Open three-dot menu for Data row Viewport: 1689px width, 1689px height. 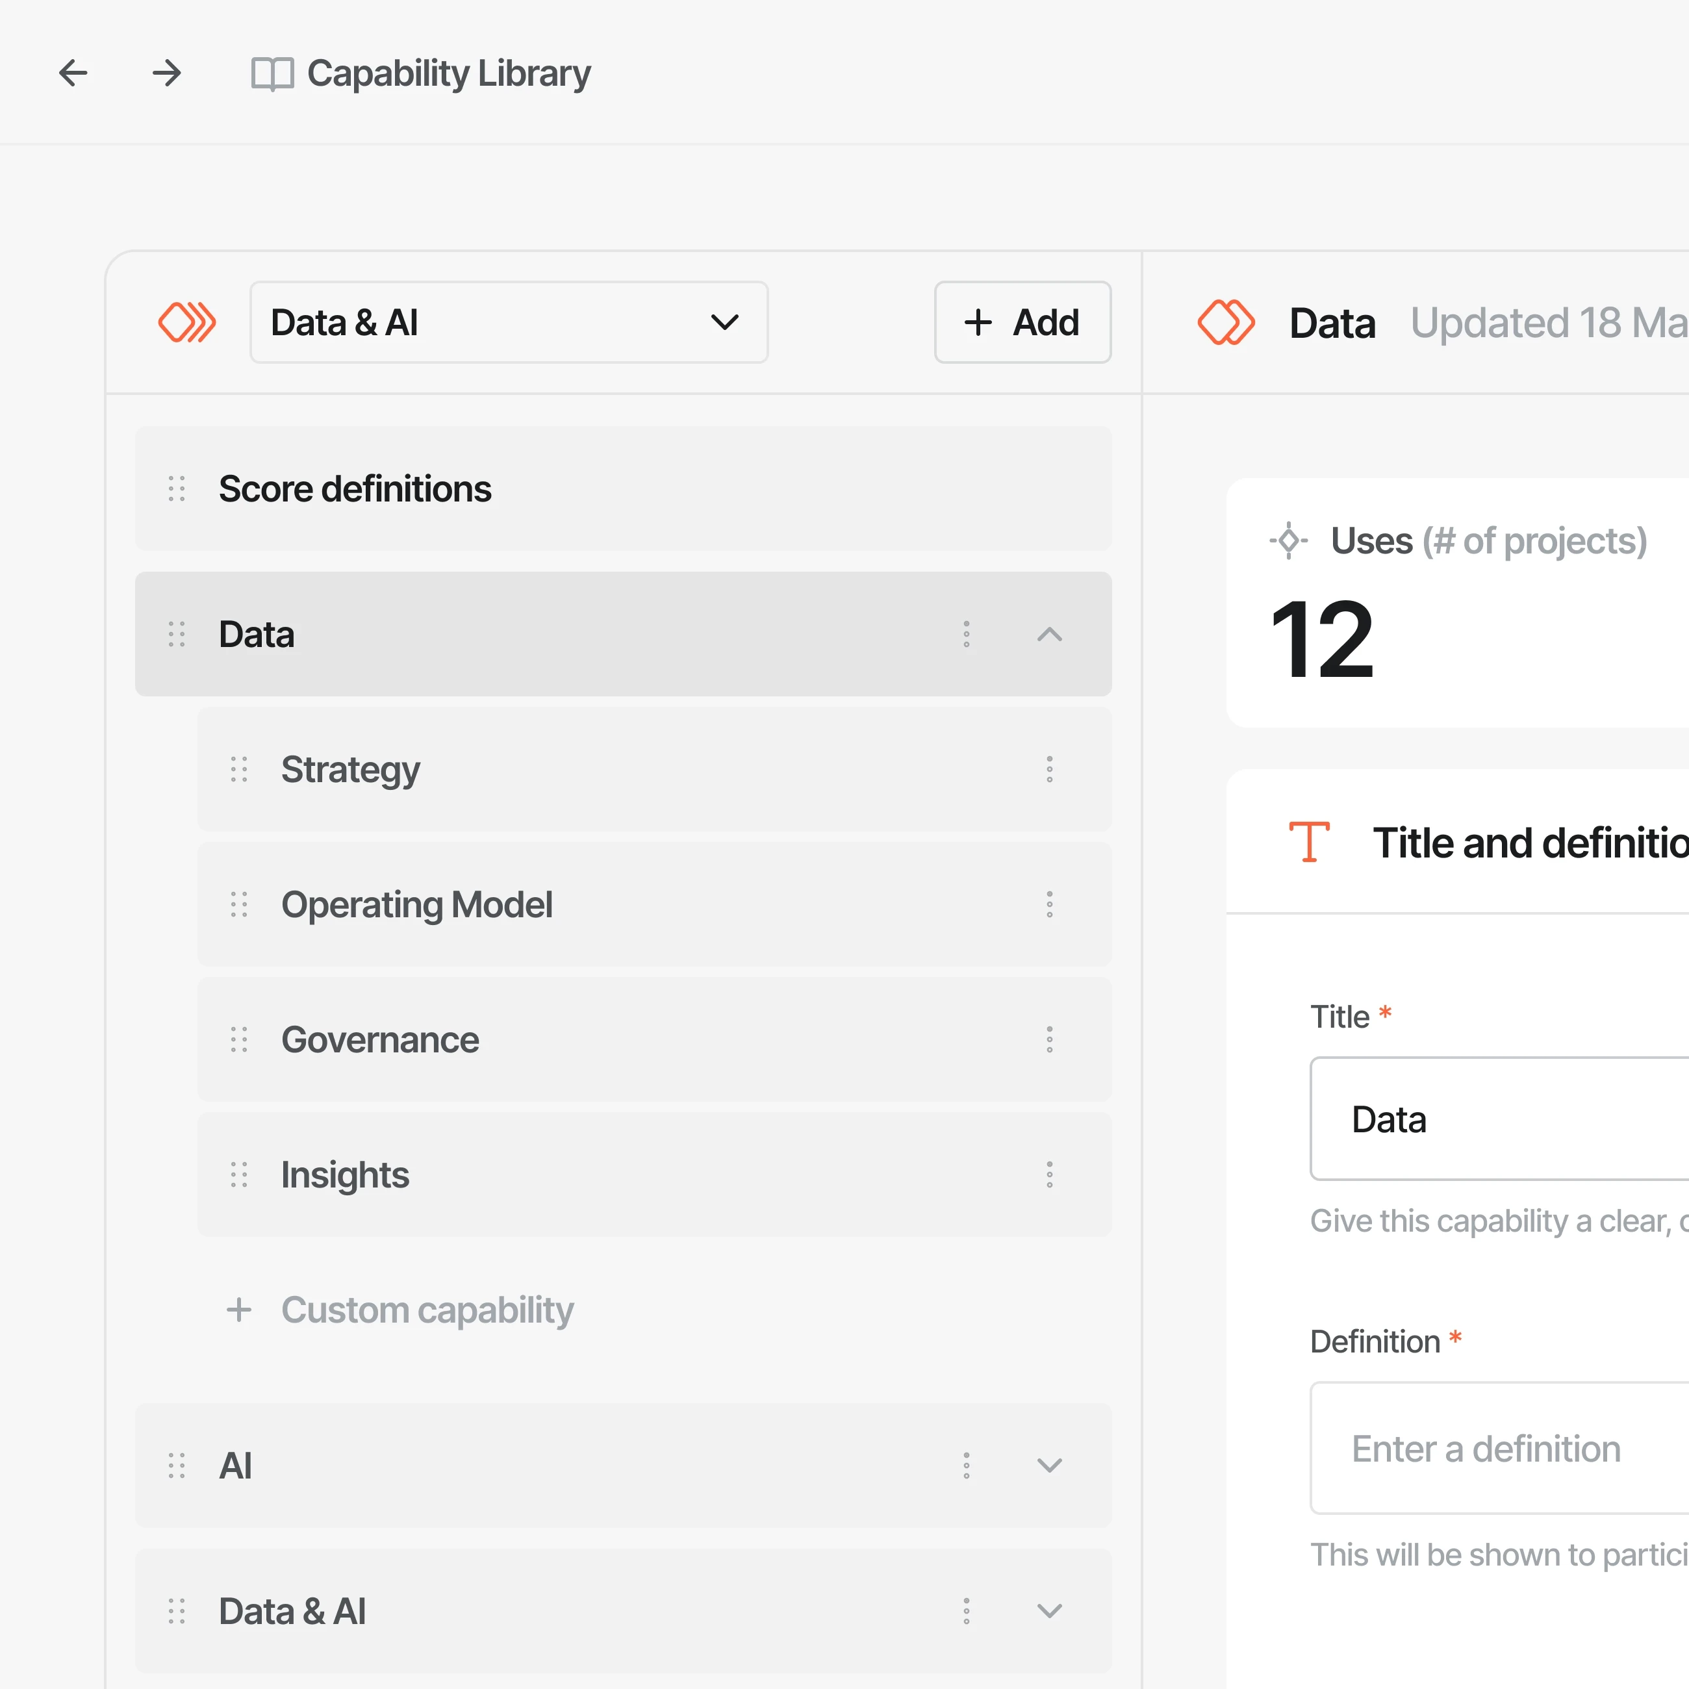(966, 634)
